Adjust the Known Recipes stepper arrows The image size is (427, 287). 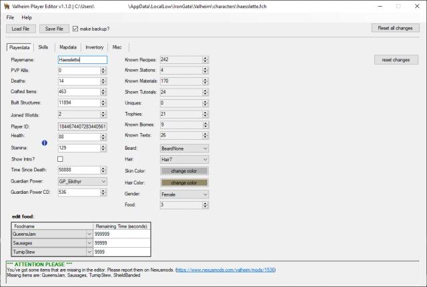(205, 60)
